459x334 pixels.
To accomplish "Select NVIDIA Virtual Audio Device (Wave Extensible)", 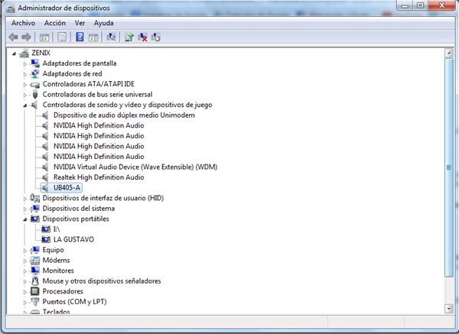I will (x=135, y=167).
